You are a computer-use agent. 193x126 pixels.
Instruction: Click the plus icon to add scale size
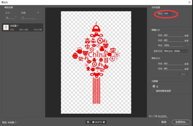(38, 13)
